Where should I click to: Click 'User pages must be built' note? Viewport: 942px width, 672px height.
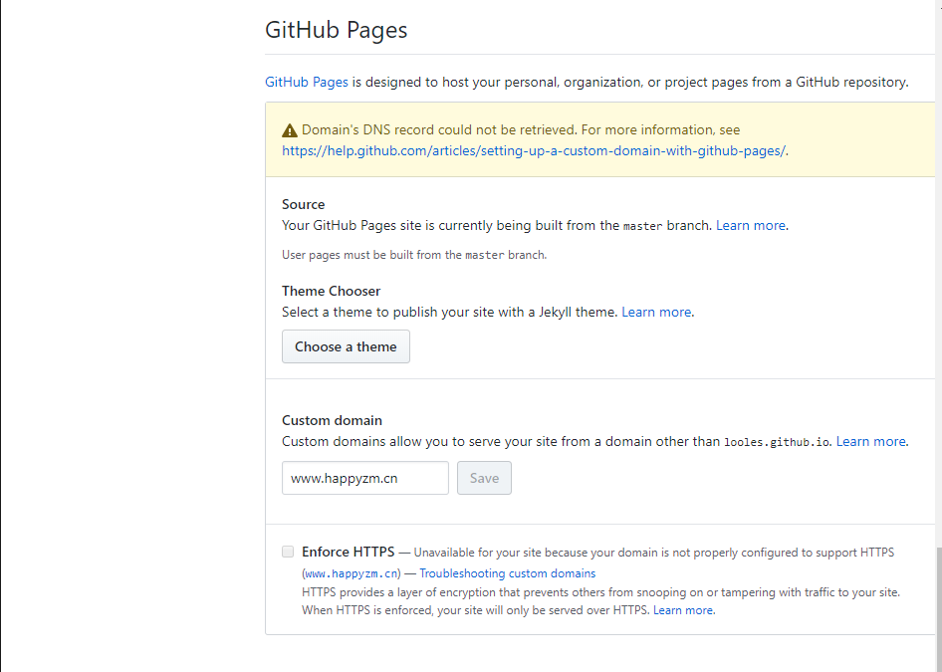[414, 255]
